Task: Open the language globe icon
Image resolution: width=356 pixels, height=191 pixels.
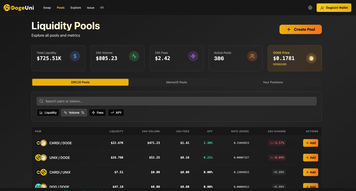Action: (310, 8)
